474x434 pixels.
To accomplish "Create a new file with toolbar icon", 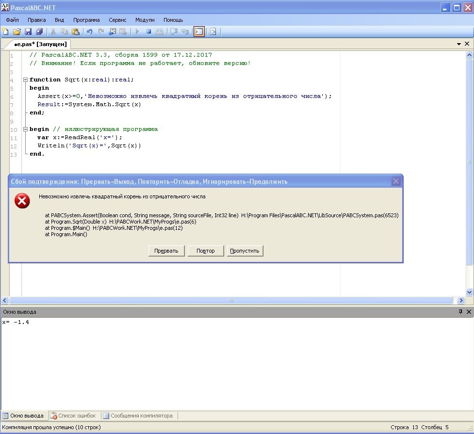I will click(x=5, y=32).
